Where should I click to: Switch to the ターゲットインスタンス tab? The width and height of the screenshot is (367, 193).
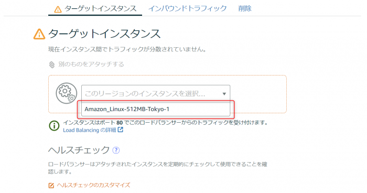click(95, 9)
